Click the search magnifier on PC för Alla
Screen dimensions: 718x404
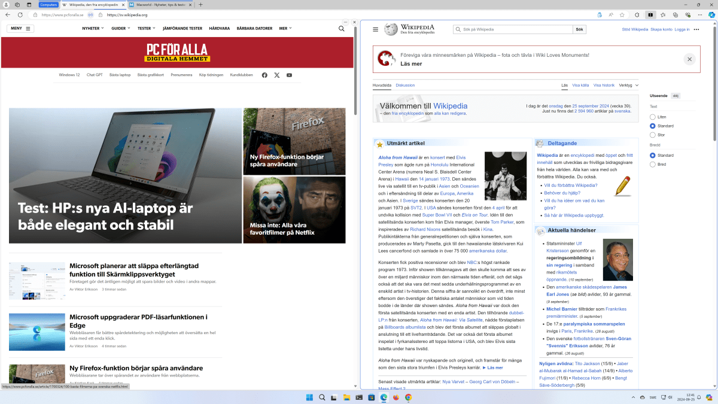(x=342, y=28)
